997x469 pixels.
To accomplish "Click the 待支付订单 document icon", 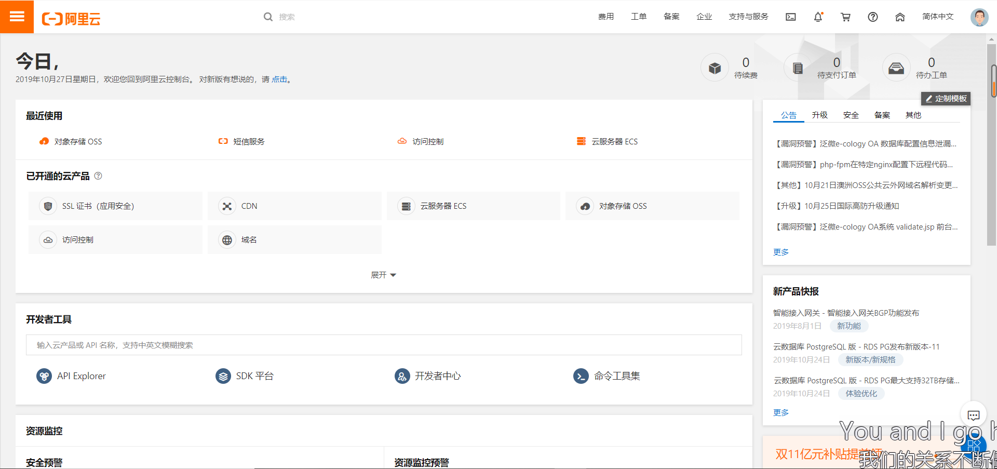I will (x=798, y=68).
